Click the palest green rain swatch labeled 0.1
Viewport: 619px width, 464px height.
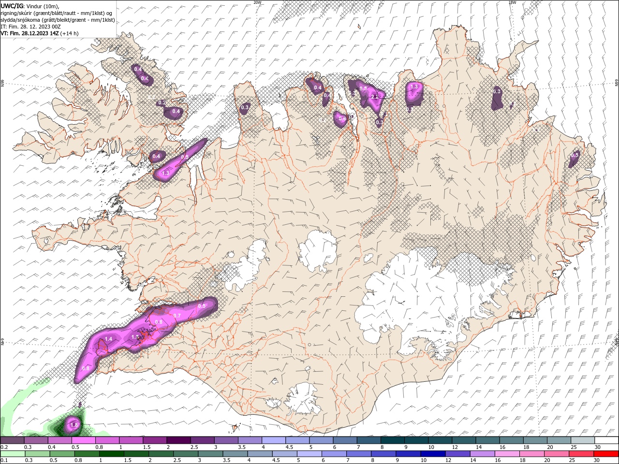pyautogui.click(x=13, y=454)
